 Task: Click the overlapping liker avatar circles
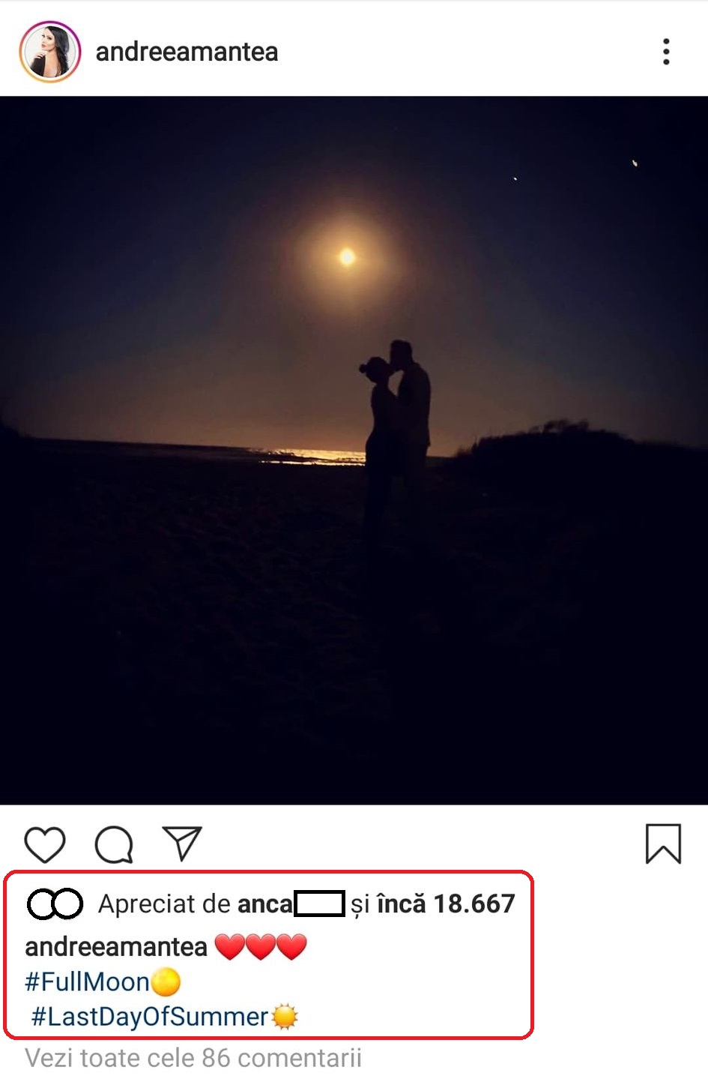pos(55,904)
